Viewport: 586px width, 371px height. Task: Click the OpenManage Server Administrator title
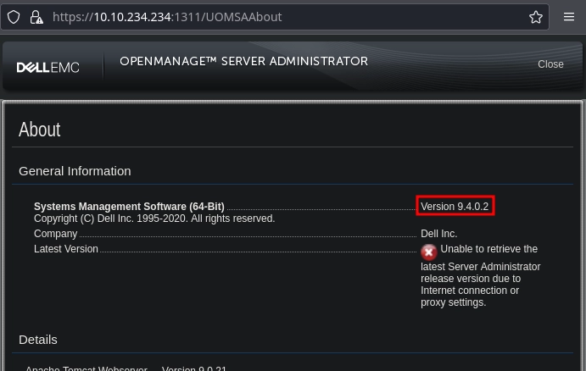coord(243,62)
